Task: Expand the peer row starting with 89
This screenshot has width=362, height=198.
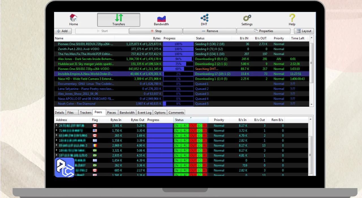Action: pos(57,145)
